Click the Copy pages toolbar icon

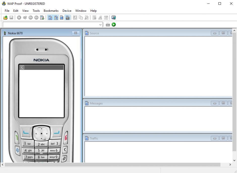coord(81,18)
